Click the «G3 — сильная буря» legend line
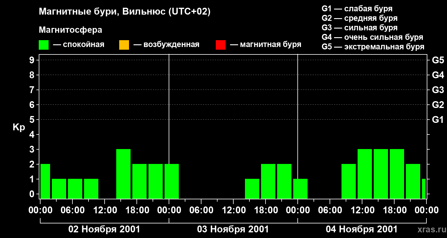This screenshot has width=447, height=238. click(x=359, y=28)
